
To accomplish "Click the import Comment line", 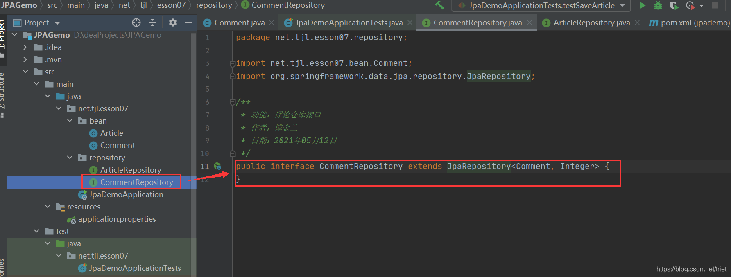I will click(x=324, y=63).
